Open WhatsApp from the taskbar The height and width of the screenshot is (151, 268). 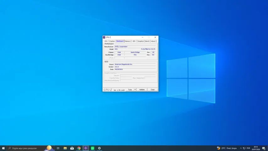tap(92, 148)
